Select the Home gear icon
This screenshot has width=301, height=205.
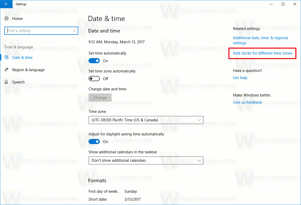coord(6,18)
